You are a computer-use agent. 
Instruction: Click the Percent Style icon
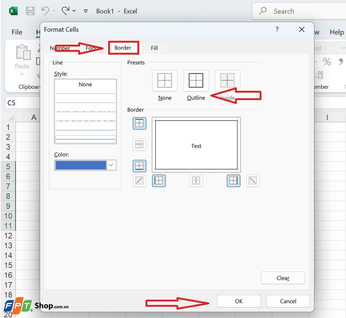pos(327,62)
